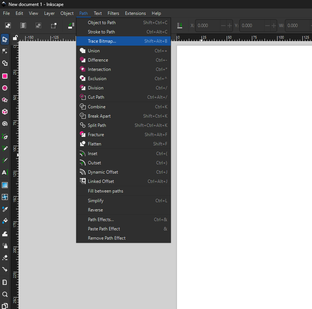This screenshot has width=312, height=309.
Task: Toggle the guides lock icon
Action: pos(15,37)
